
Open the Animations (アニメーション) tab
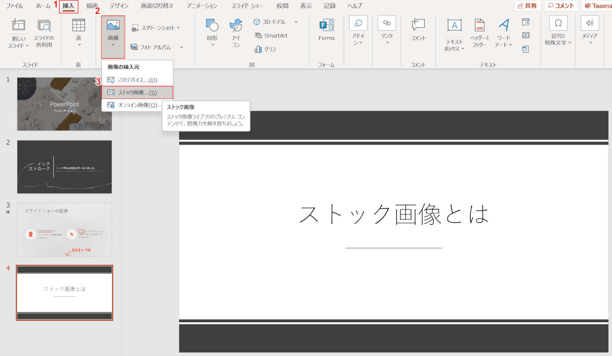pos(202,6)
